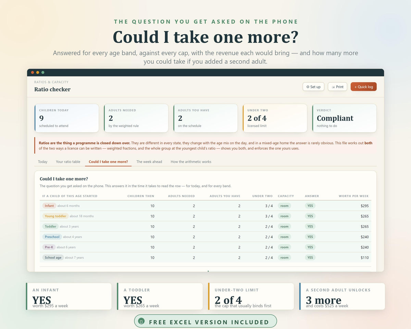Open How the arithmetic works tab
This screenshot has width=411, height=329.
191,161
